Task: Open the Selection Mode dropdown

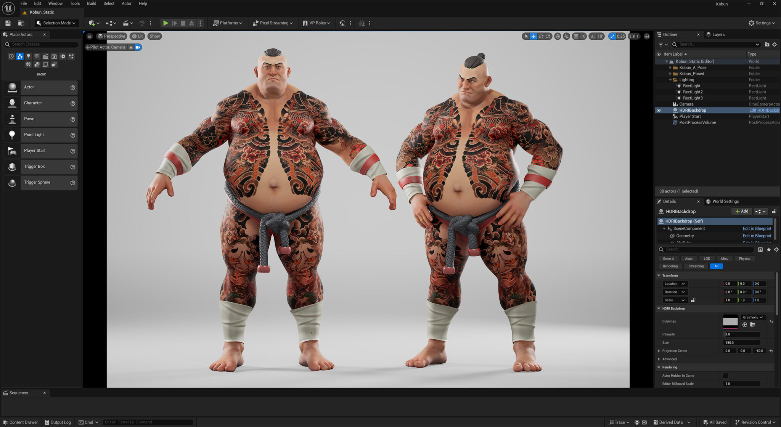Action: [56, 23]
